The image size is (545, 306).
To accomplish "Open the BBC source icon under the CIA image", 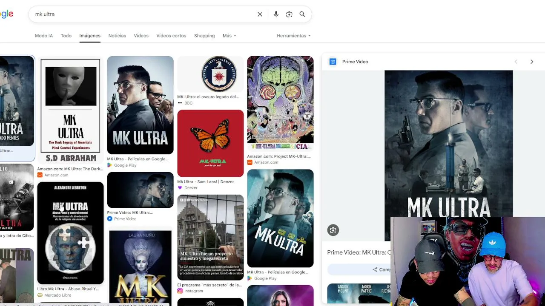I will click(x=180, y=103).
